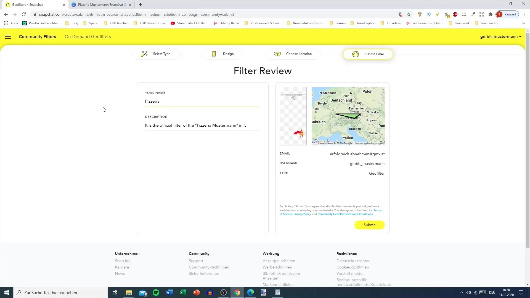Open PowerPoint from the taskbar

[x=196, y=292]
